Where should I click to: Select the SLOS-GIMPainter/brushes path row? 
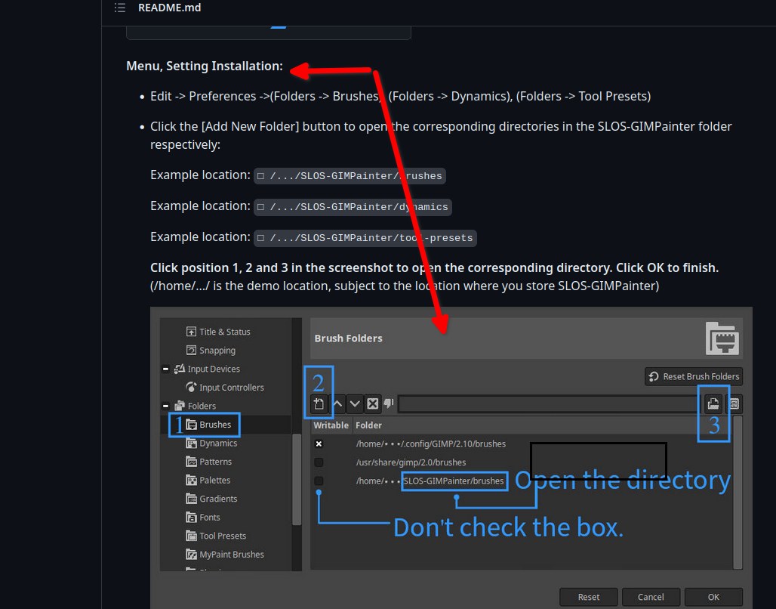pos(430,481)
